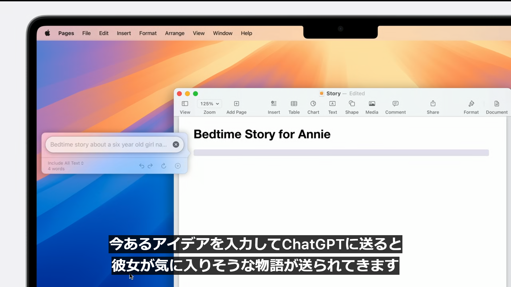Toggle the Document inspector sidebar
This screenshot has width=511, height=287.
tap(497, 104)
